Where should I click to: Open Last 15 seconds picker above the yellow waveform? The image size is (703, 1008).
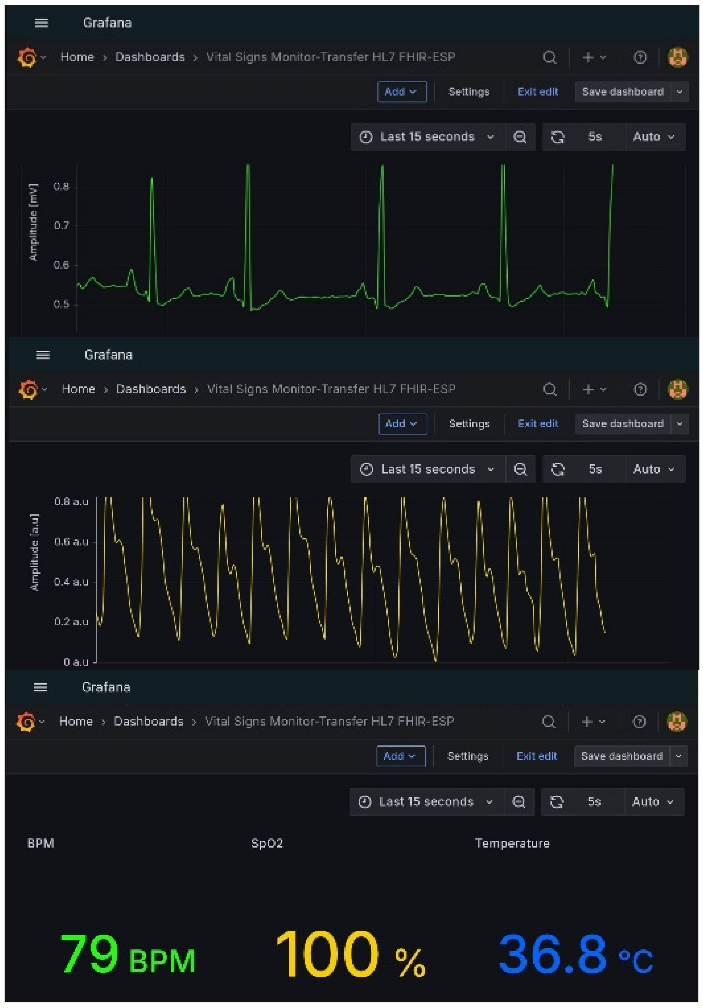pyautogui.click(x=427, y=469)
